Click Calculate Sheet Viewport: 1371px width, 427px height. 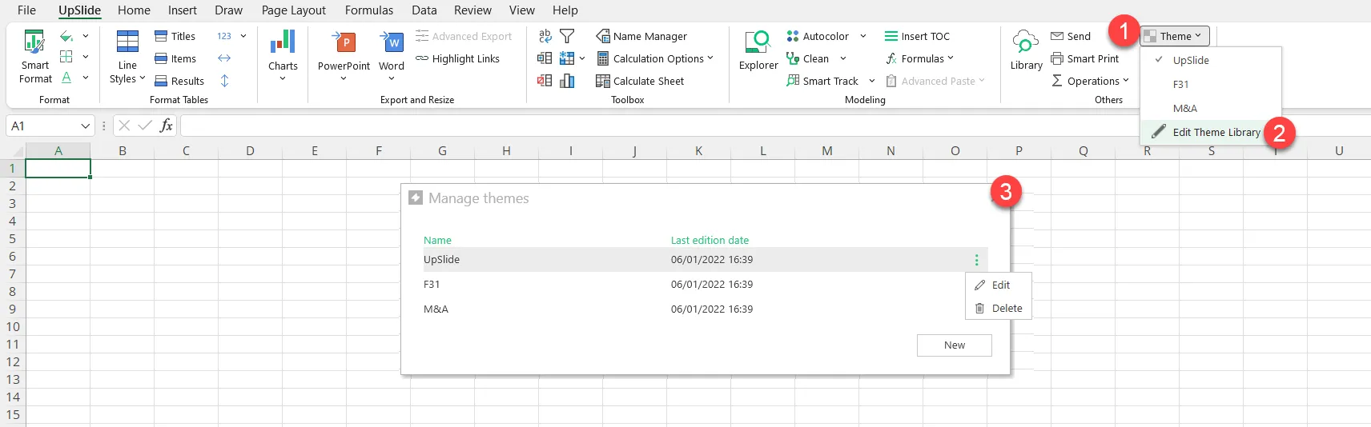tap(640, 81)
